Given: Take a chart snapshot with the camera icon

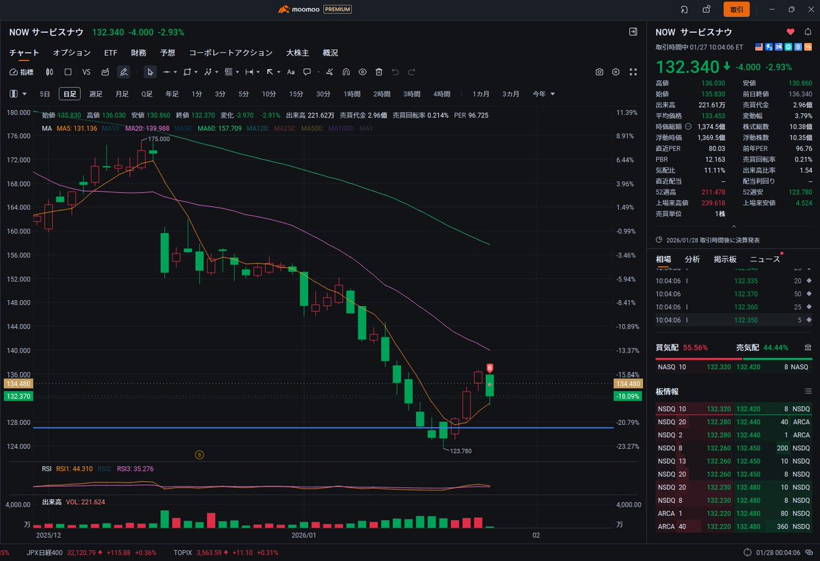Looking at the screenshot, I should [x=599, y=72].
